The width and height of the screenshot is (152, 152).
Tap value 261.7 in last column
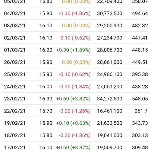click(x=141, y=111)
